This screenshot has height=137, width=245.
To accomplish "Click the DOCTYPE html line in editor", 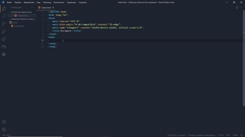I will [x=57, y=12].
